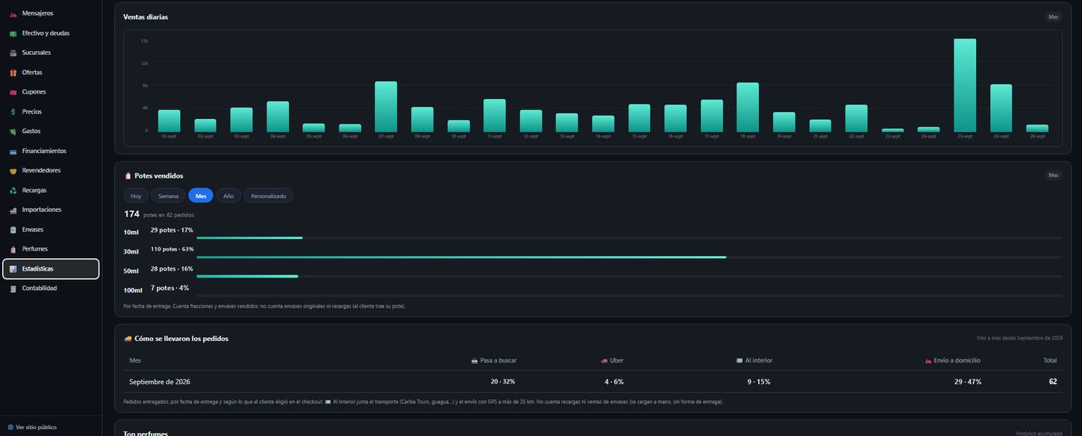Image resolution: width=1082 pixels, height=436 pixels.
Task: Click "Mes a mes desde Septiembre de 2026"
Action: coord(1019,339)
